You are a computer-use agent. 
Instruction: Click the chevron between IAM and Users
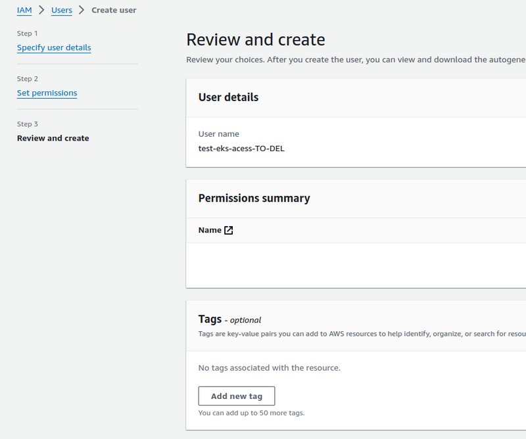point(41,11)
